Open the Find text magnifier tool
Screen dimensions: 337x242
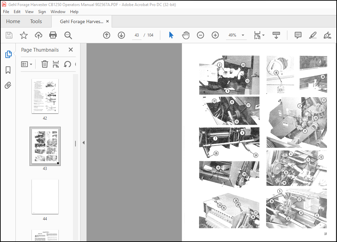coord(68,35)
